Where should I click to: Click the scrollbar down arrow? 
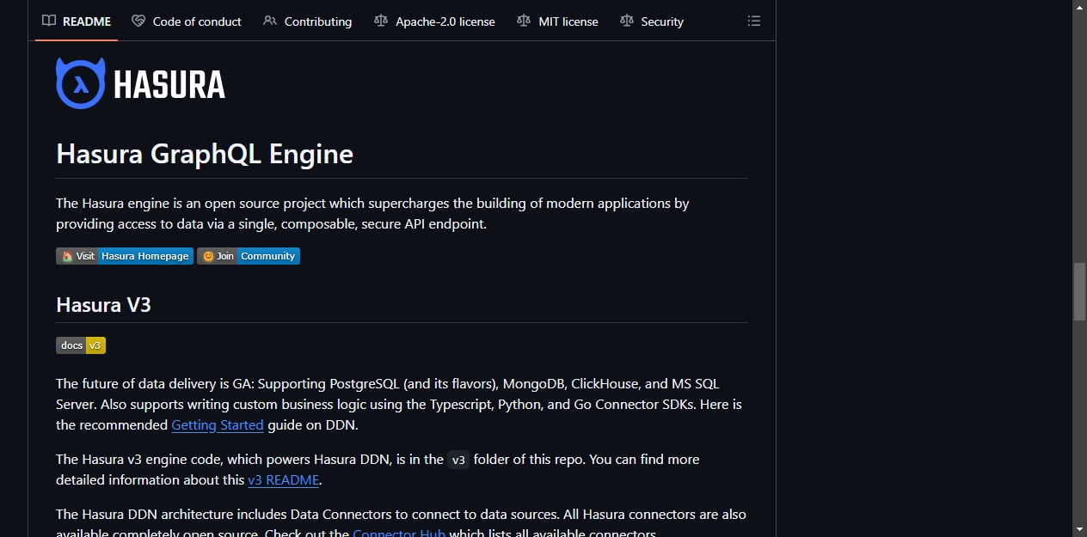click(x=1079, y=529)
